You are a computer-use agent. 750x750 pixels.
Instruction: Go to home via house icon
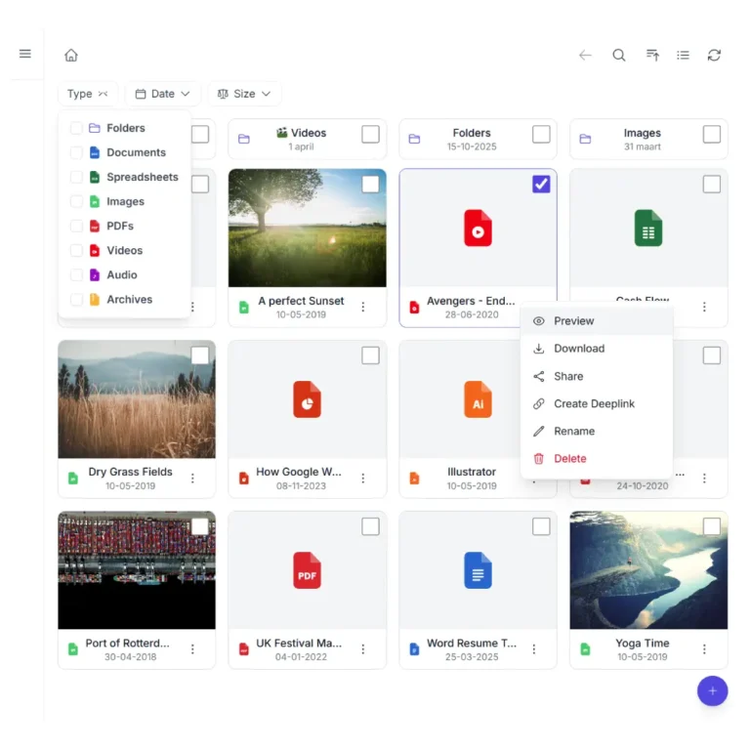[x=71, y=55]
